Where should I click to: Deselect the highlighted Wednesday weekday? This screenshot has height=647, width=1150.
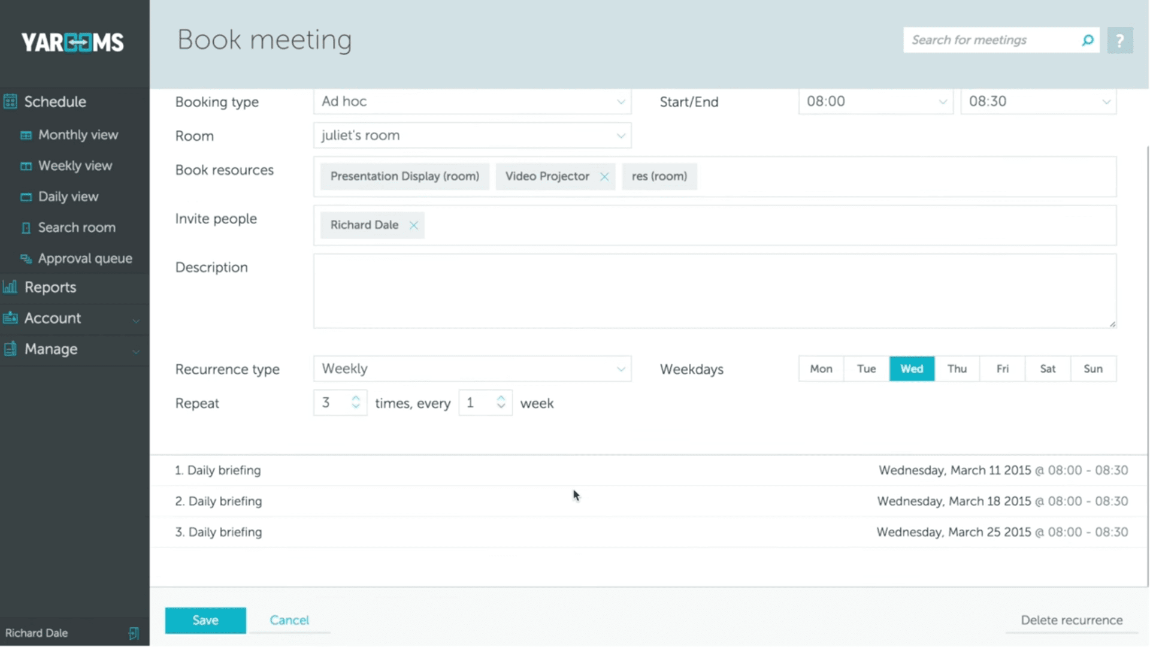click(x=912, y=368)
